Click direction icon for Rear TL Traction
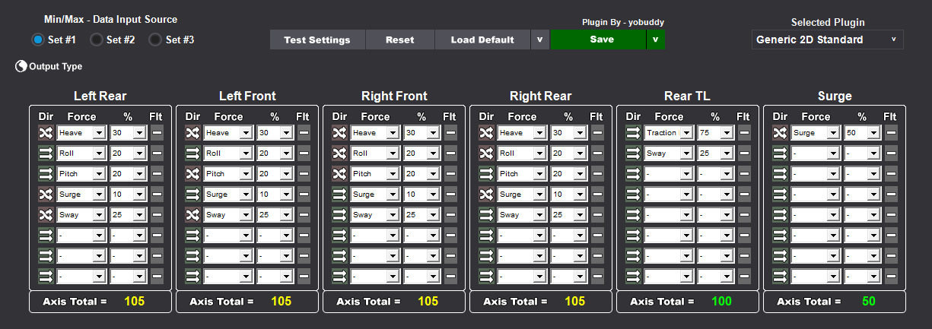This screenshot has width=932, height=329. point(633,133)
